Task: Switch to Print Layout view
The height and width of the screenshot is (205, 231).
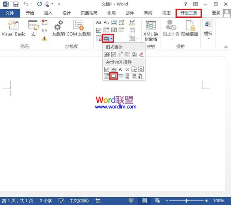Action: 144,201
